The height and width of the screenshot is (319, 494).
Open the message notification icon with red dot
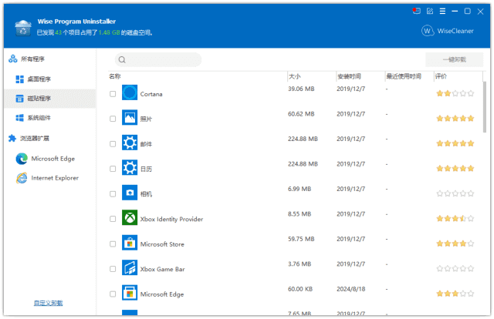pyautogui.click(x=417, y=11)
